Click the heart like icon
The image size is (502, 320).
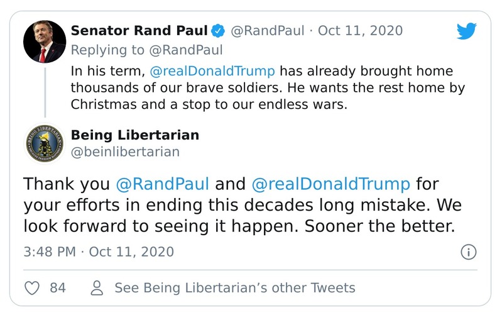32,288
